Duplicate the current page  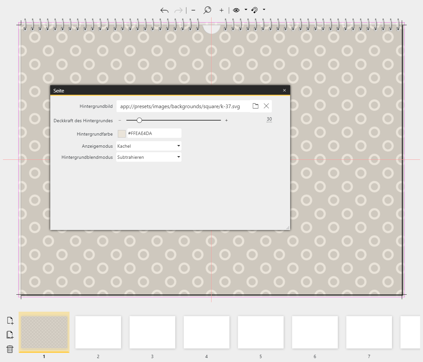(10, 335)
